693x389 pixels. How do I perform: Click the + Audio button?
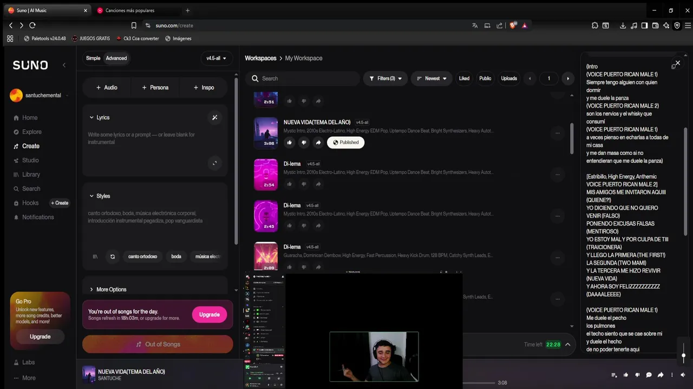(107, 88)
